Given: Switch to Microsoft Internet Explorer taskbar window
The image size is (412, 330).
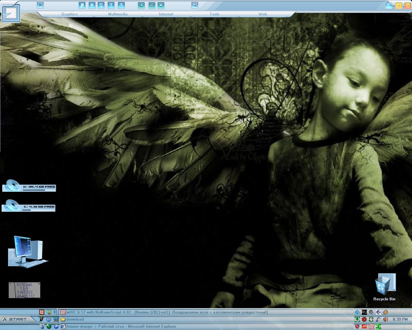Looking at the screenshot, I should coord(121,326).
